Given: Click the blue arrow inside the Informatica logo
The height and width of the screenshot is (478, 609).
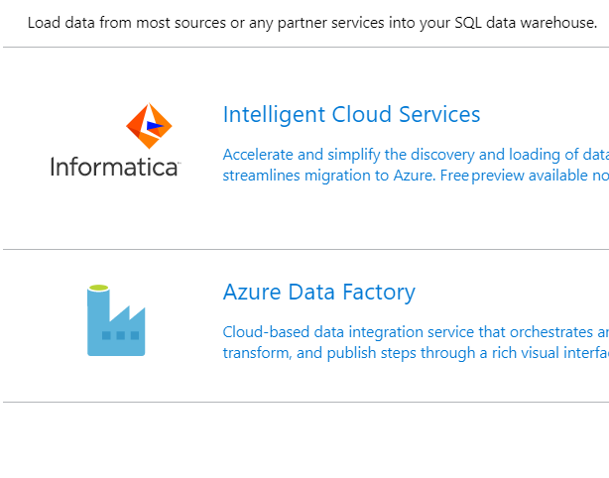Looking at the screenshot, I should coord(155,125).
